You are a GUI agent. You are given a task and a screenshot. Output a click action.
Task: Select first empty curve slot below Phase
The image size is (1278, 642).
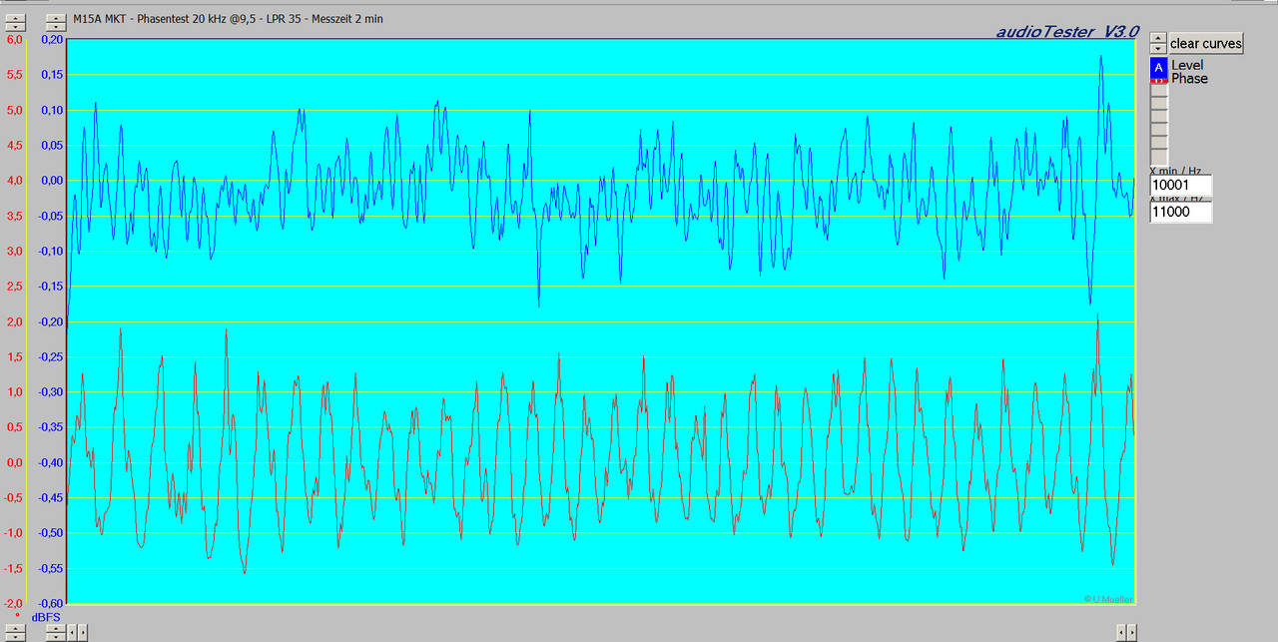click(1158, 90)
